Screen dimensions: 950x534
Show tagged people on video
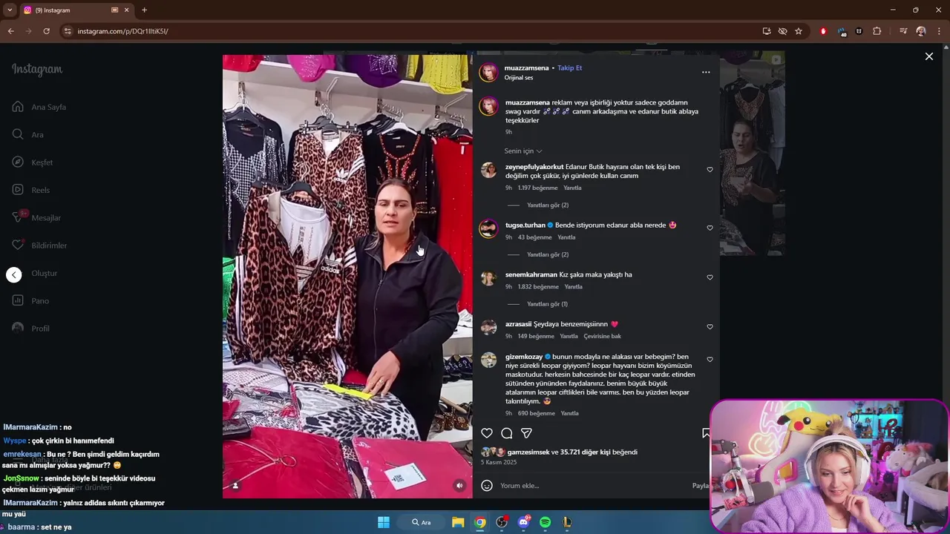pos(235,486)
